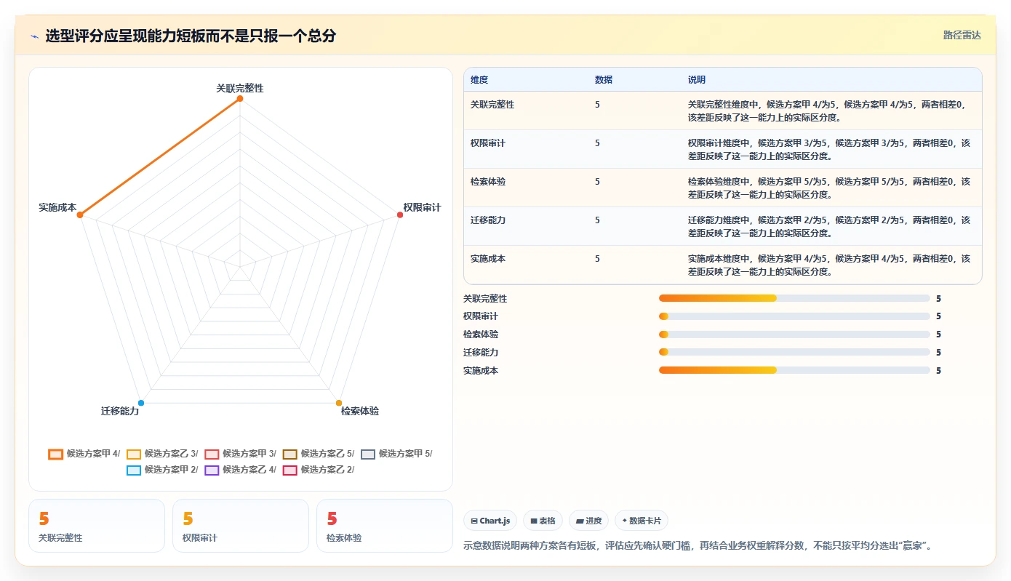Click the 迁移能力 axis label on radar
This screenshot has height=581, width=1011.
click(120, 412)
